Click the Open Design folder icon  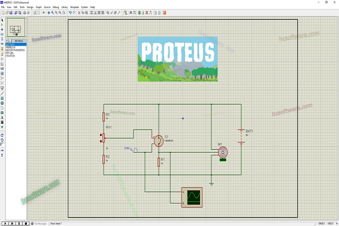coord(7,13)
